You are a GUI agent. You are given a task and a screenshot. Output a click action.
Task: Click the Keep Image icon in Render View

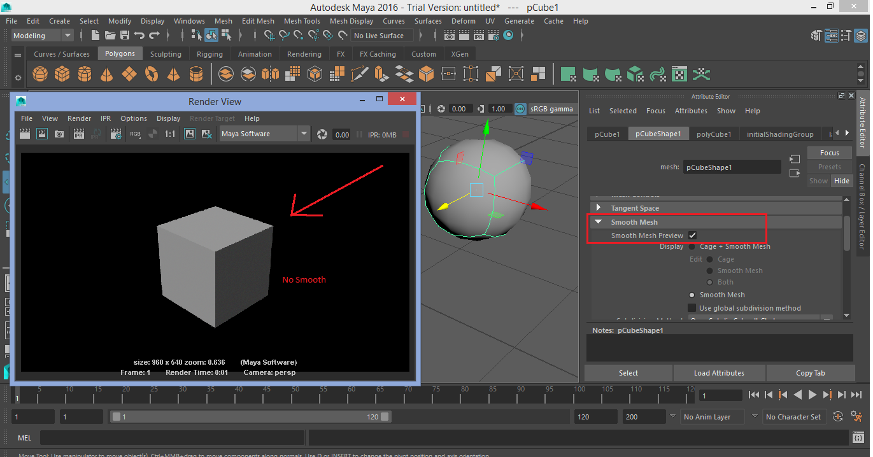click(x=190, y=134)
